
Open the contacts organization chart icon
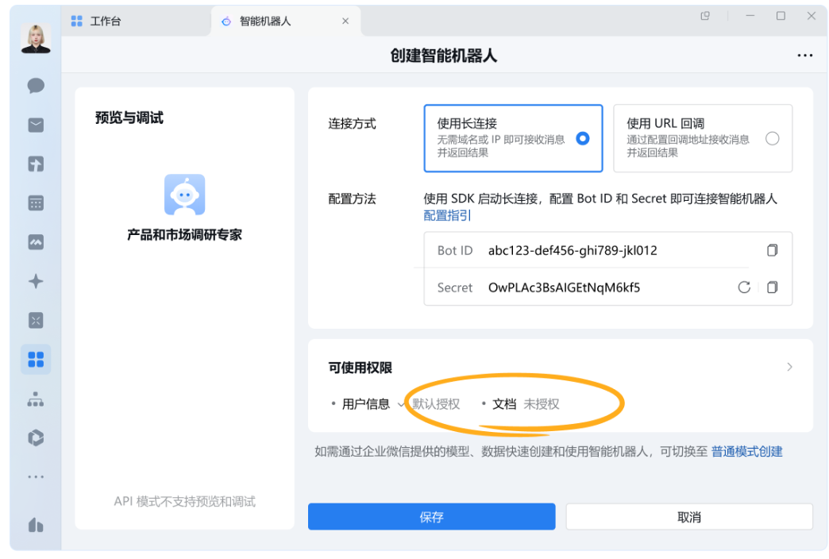pyautogui.click(x=35, y=399)
